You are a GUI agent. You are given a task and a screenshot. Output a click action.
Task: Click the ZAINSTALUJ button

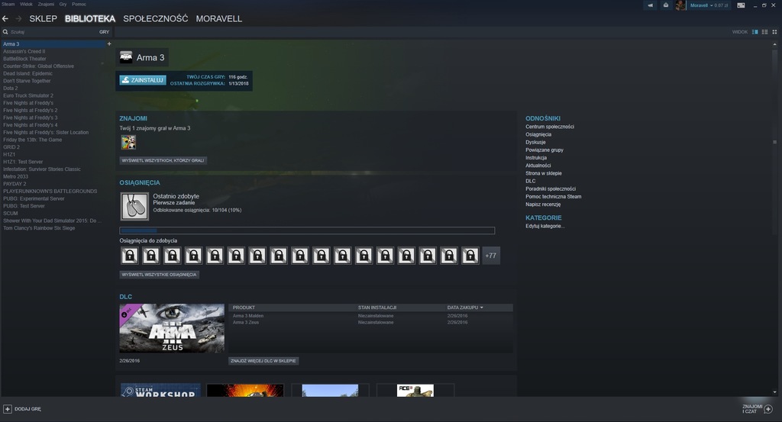click(x=143, y=79)
